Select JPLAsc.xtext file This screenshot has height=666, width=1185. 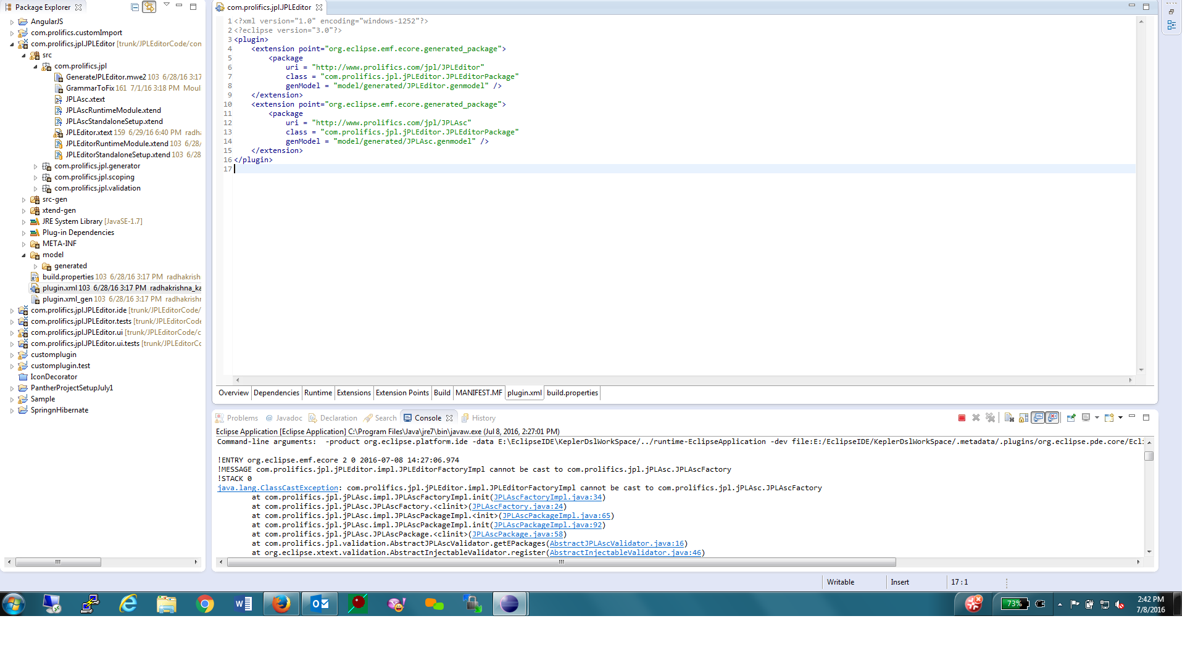click(85, 99)
